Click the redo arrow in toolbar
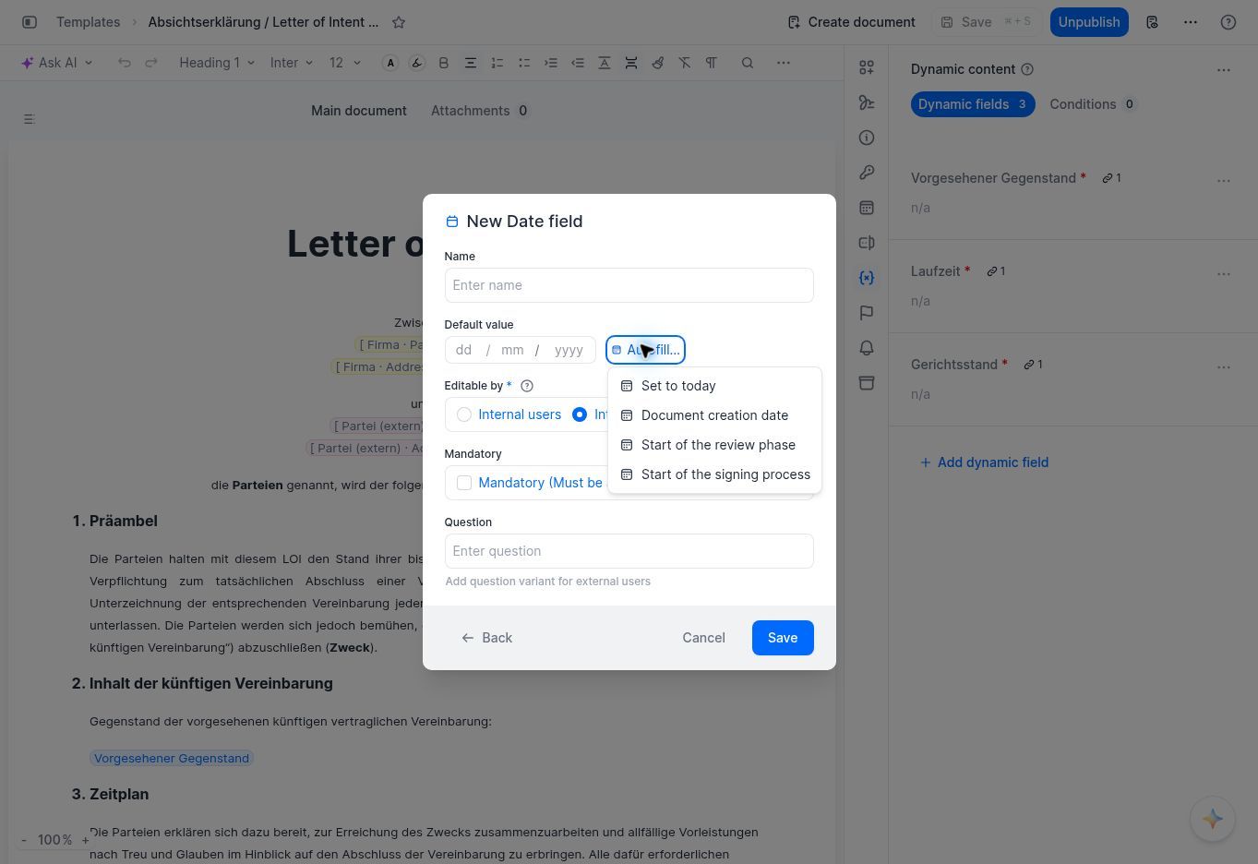 151,63
